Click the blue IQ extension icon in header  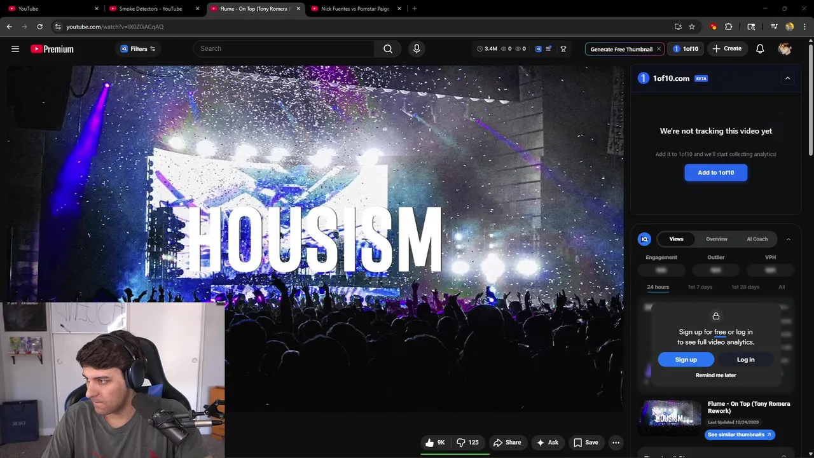[539, 49]
